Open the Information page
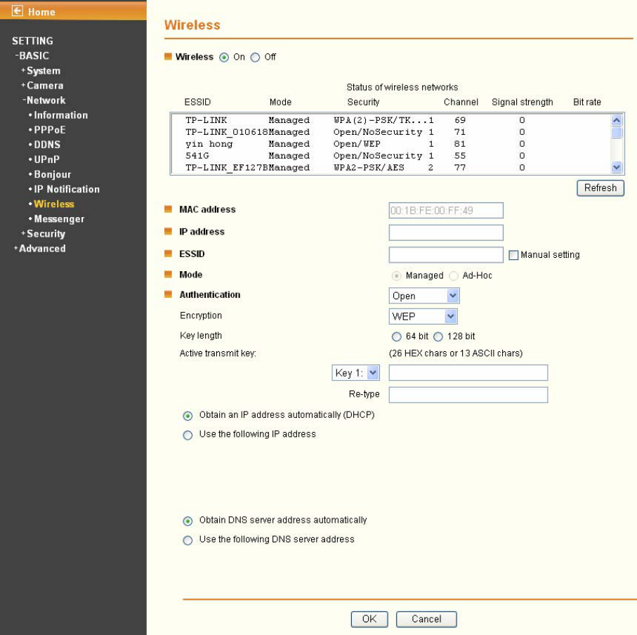 click(60, 115)
